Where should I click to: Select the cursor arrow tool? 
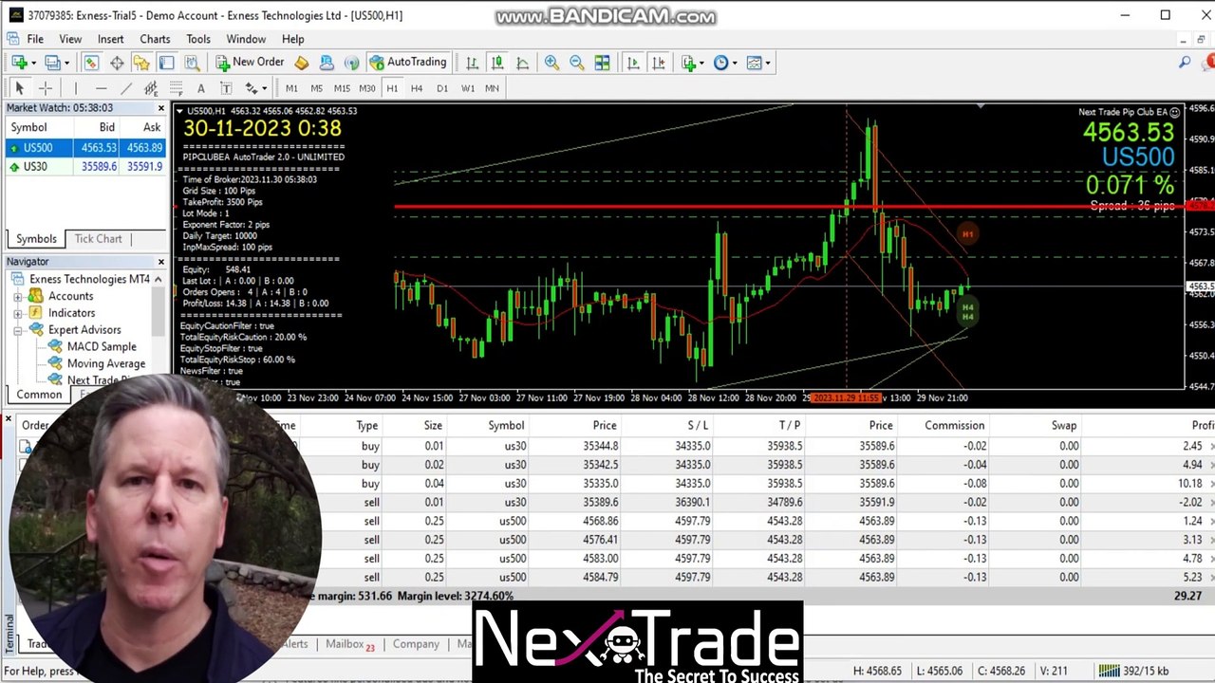(19, 88)
